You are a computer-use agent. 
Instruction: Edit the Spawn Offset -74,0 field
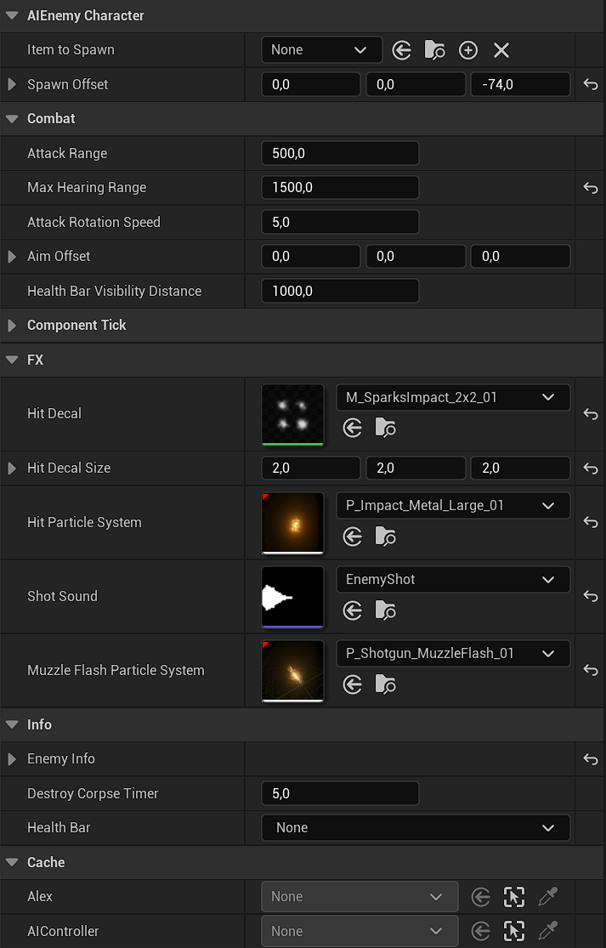[520, 85]
